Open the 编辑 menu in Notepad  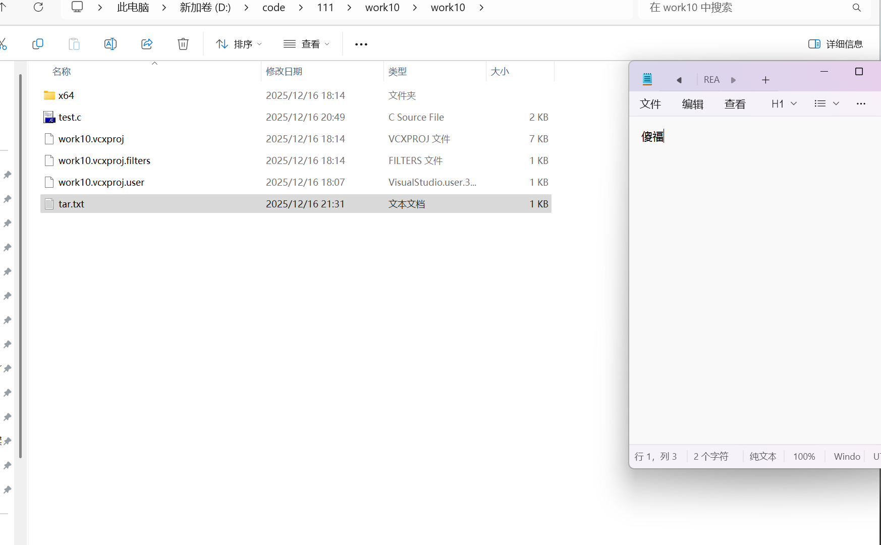pyautogui.click(x=693, y=104)
